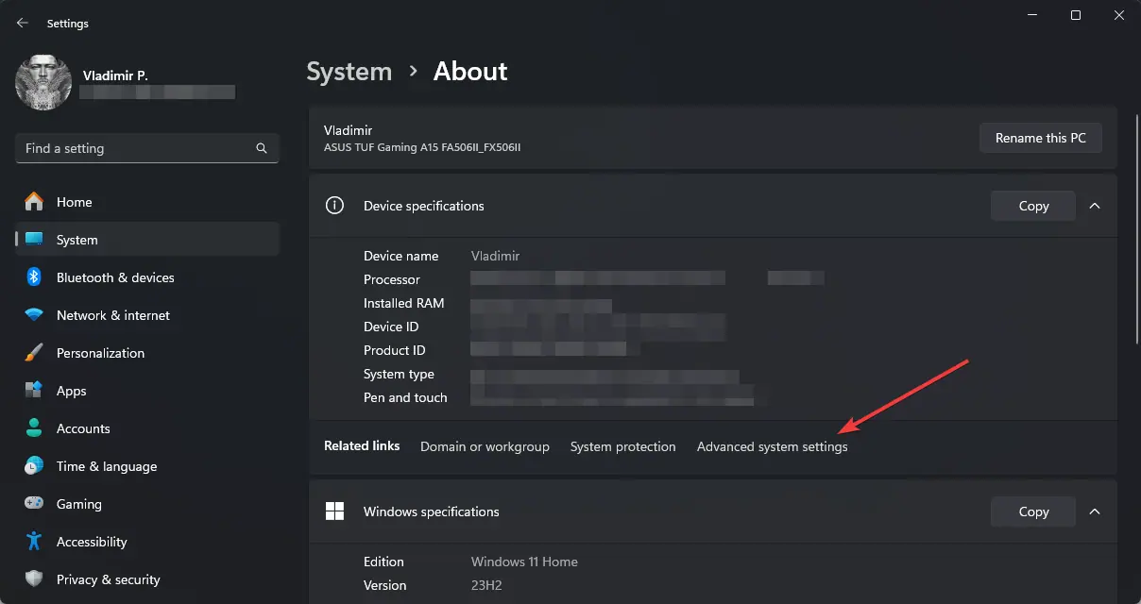Click the Network wifi icon
Viewport: 1141px width, 604px height.
coord(34,315)
